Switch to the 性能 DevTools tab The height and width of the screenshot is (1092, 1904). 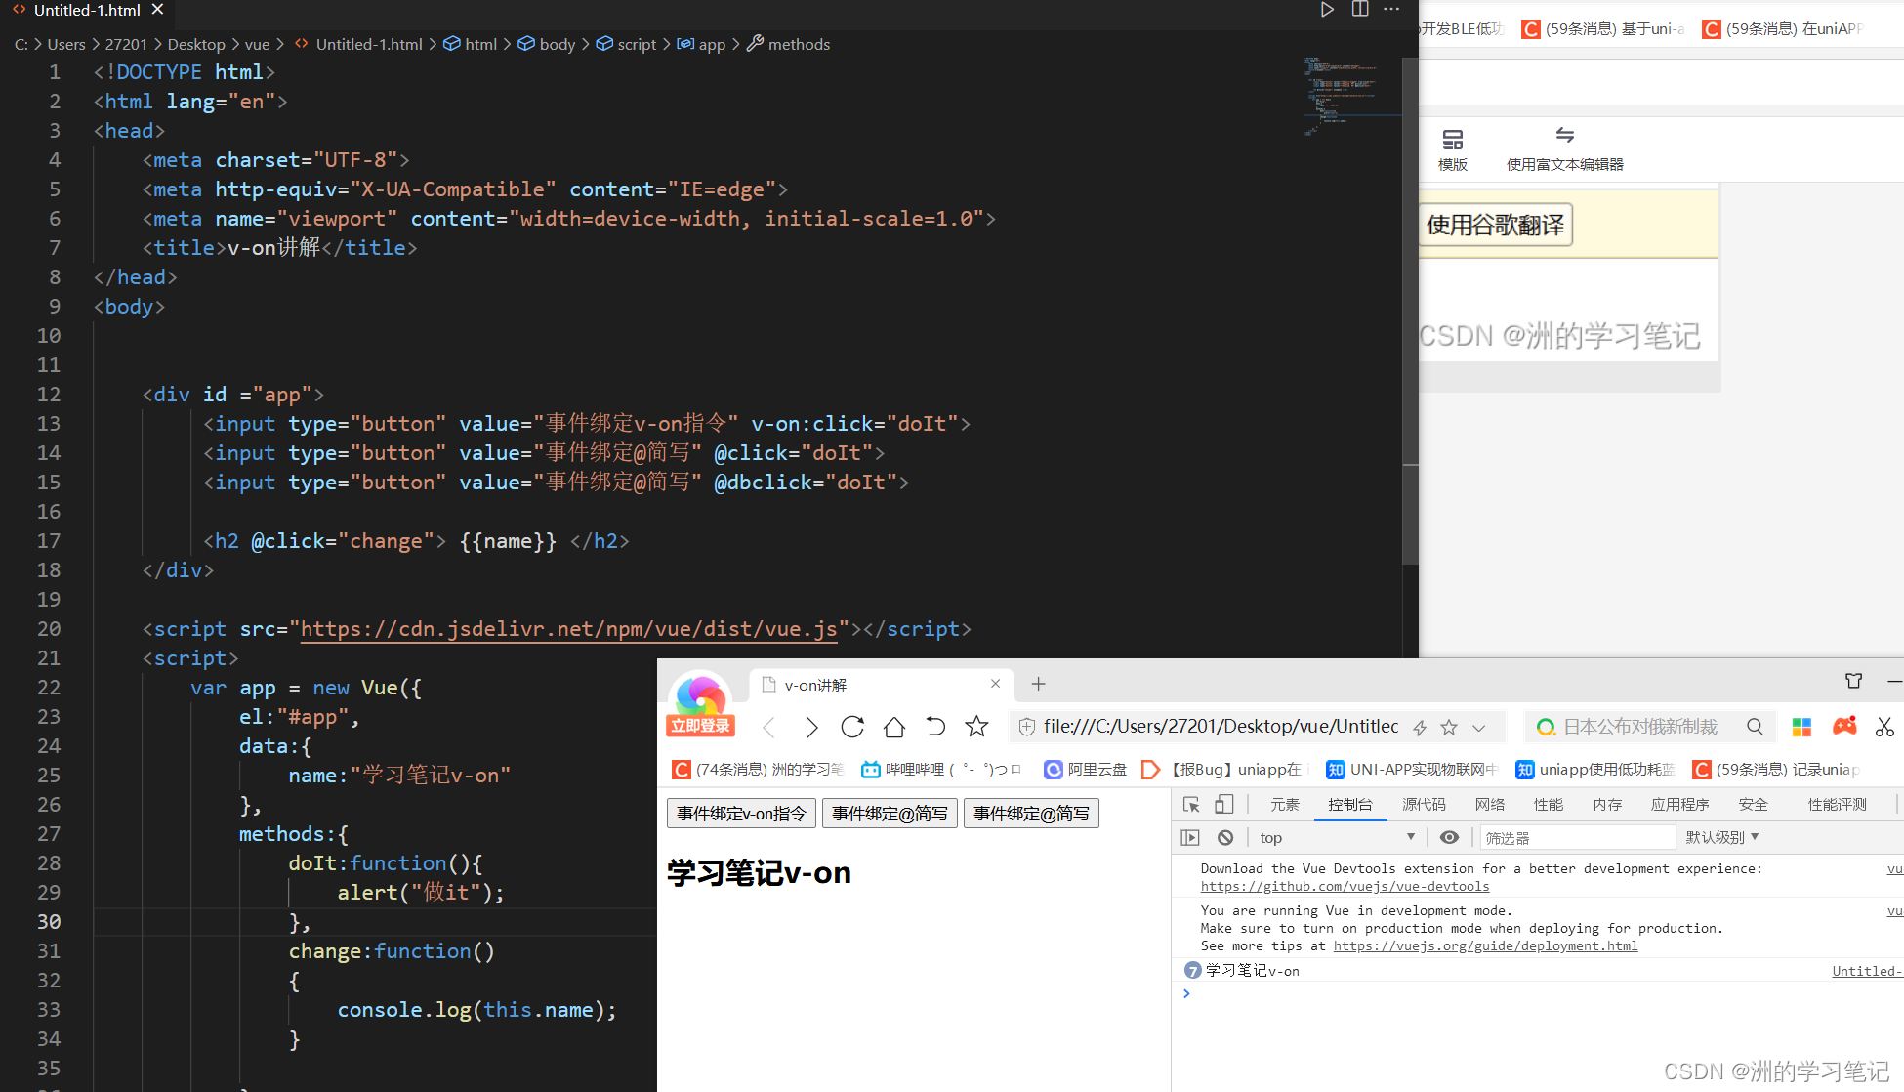coord(1549,805)
